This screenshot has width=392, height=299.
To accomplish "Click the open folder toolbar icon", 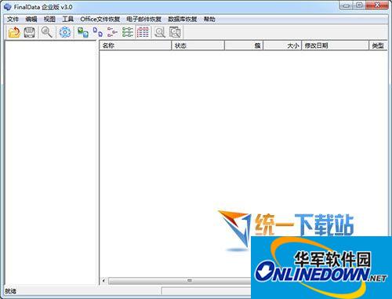I will (x=14, y=32).
